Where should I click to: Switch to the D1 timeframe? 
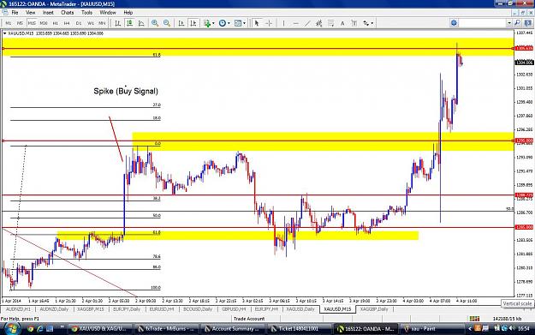click(x=79, y=23)
